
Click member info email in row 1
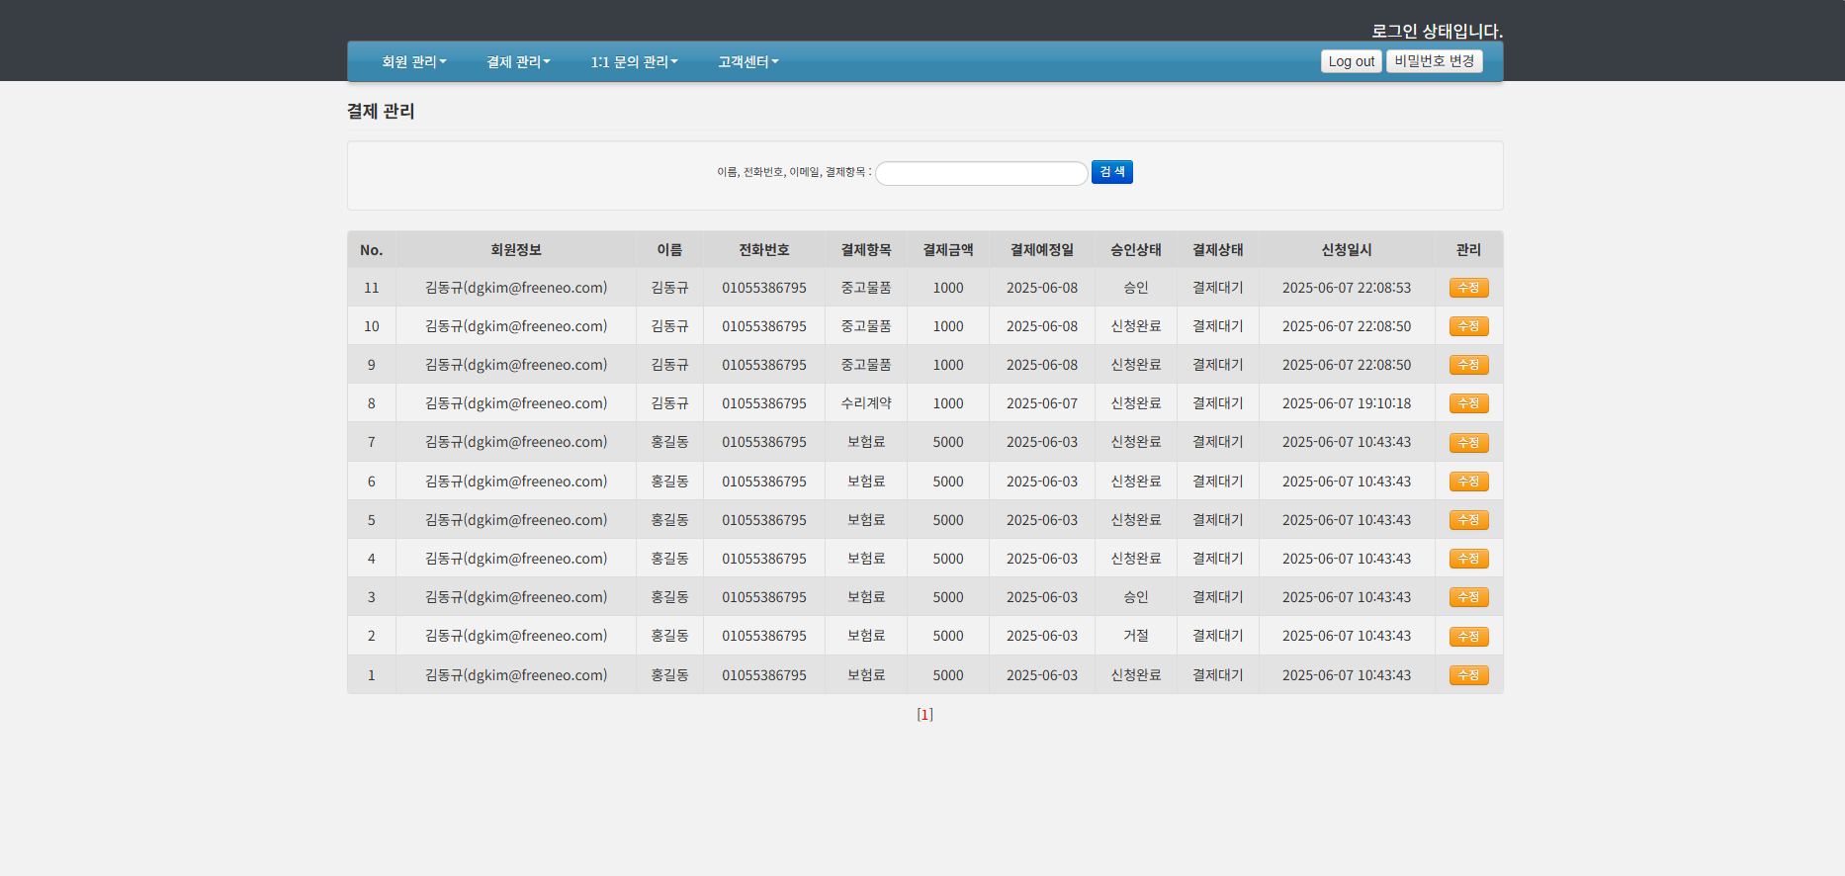[x=516, y=675]
